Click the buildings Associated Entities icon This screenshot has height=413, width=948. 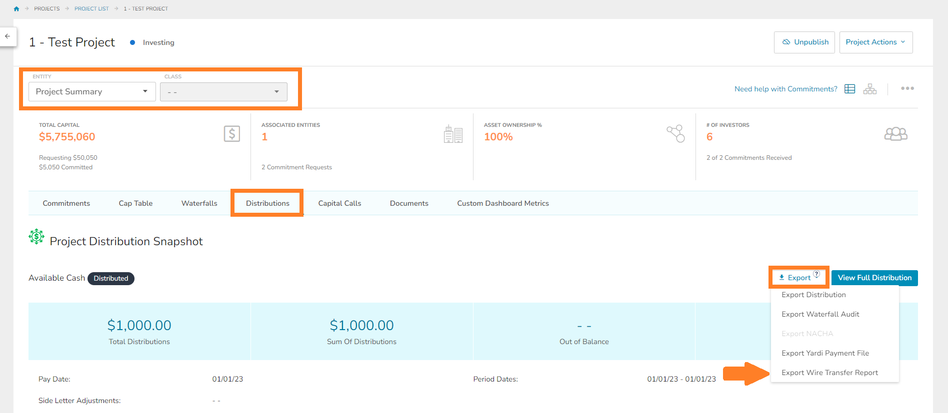click(x=453, y=134)
